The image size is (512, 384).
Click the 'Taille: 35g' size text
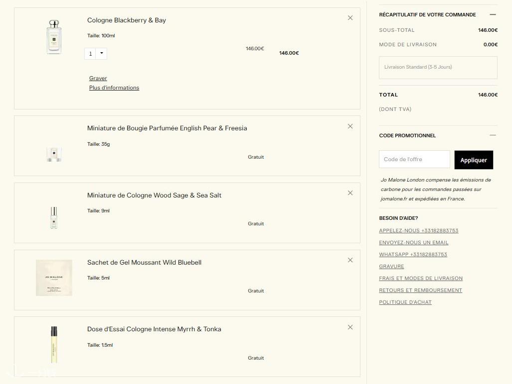98,144
